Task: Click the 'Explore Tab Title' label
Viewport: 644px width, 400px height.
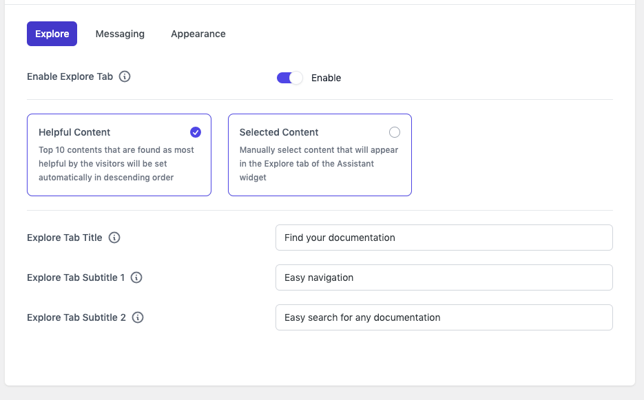Action: click(65, 238)
